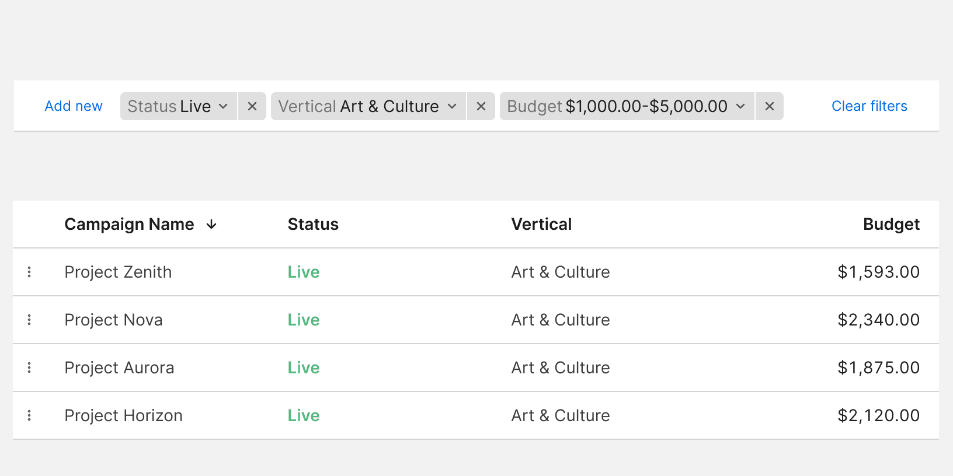Expand the Status Live filter dropdown
Image resolution: width=953 pixels, height=476 pixels.
(179, 106)
